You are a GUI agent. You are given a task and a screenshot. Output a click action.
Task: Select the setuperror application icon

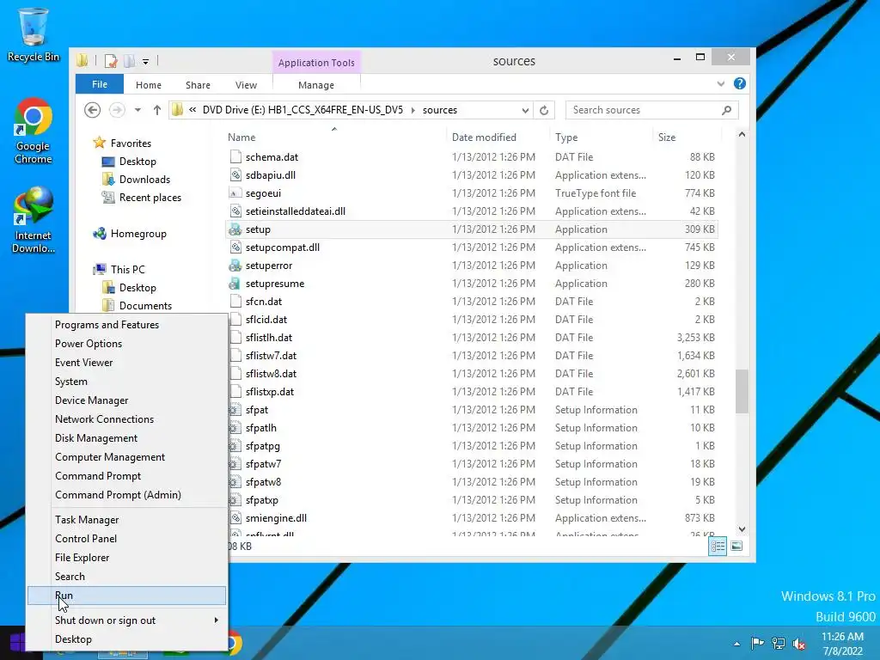(235, 266)
